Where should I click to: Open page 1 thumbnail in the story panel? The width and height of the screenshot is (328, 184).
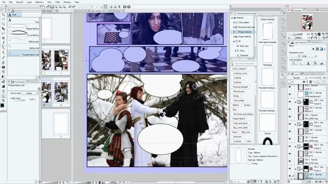pos(47,29)
